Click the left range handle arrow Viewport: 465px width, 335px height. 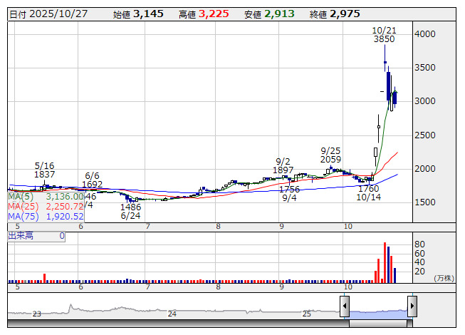tap(345, 307)
